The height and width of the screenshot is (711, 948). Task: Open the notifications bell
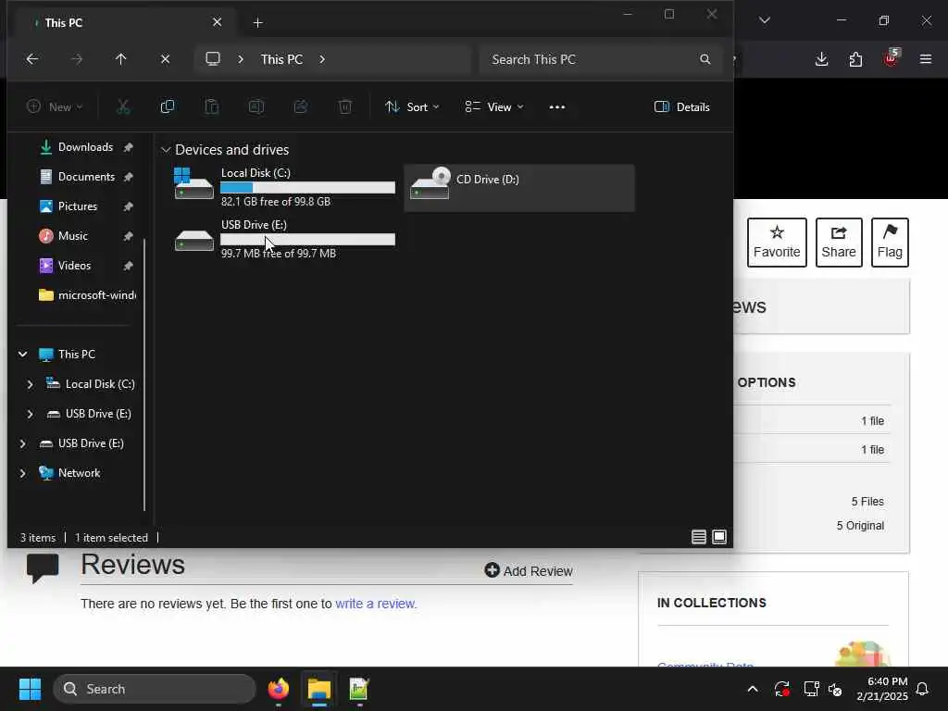922,689
